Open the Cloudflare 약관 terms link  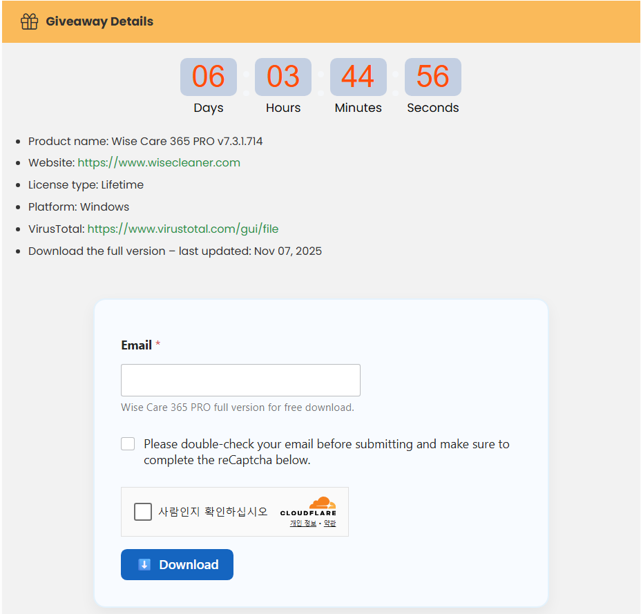(329, 524)
